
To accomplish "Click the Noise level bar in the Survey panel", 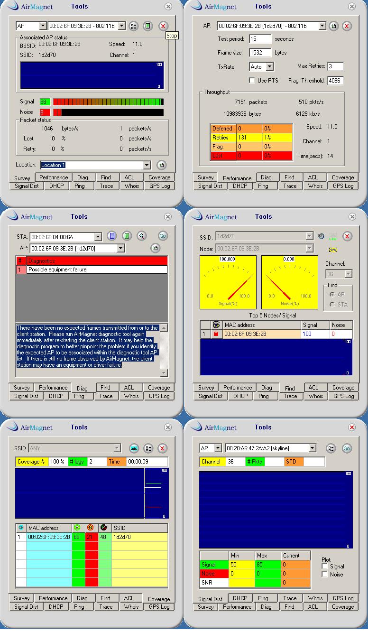I will [x=108, y=112].
